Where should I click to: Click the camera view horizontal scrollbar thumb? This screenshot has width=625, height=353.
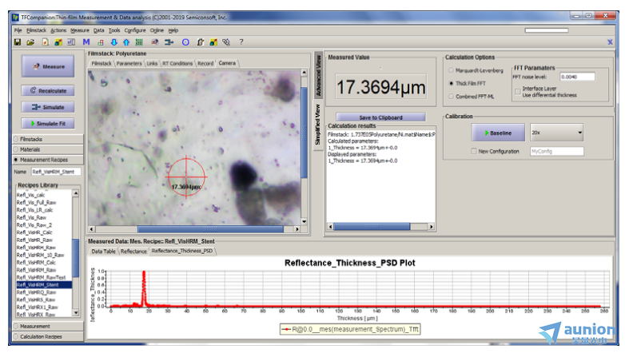pyautogui.click(x=210, y=229)
